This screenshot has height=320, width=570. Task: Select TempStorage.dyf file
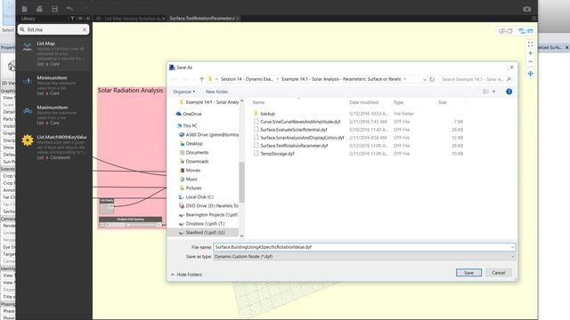[x=277, y=154]
